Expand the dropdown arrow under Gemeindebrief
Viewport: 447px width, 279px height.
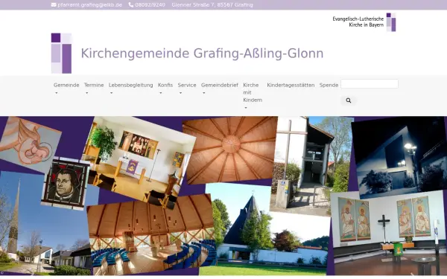tap(204, 93)
